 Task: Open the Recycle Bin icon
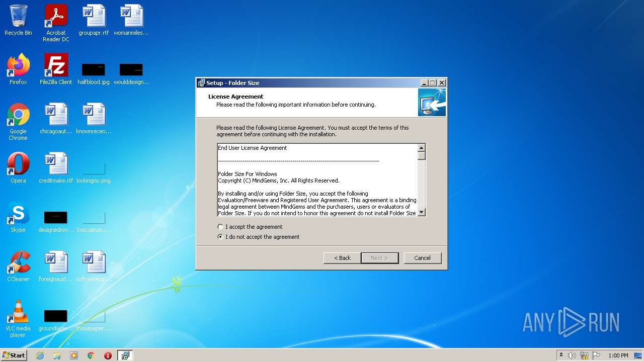tap(18, 20)
